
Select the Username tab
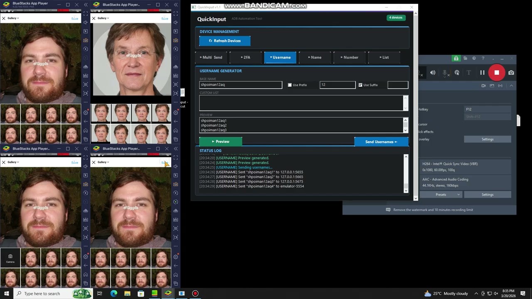(281, 57)
